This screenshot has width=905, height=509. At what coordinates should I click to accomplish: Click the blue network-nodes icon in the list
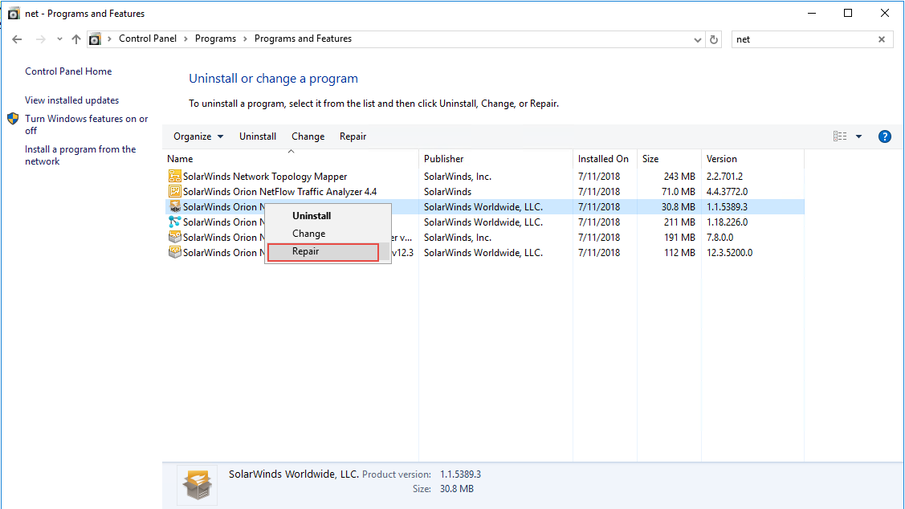(175, 222)
